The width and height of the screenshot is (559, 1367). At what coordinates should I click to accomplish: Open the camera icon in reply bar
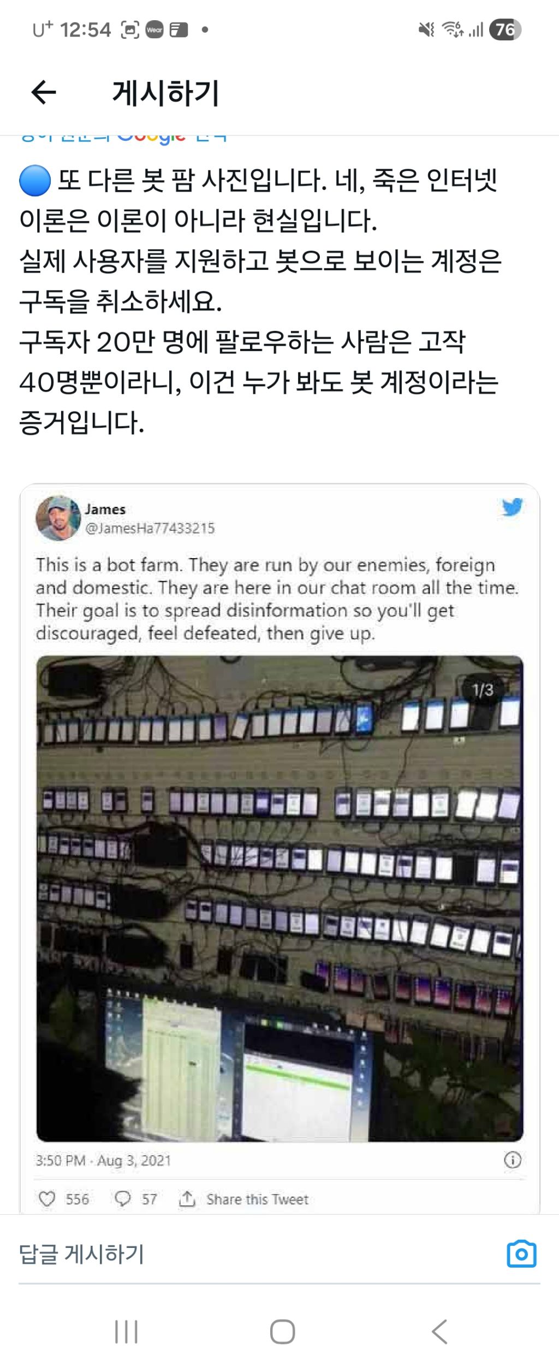click(x=521, y=1253)
